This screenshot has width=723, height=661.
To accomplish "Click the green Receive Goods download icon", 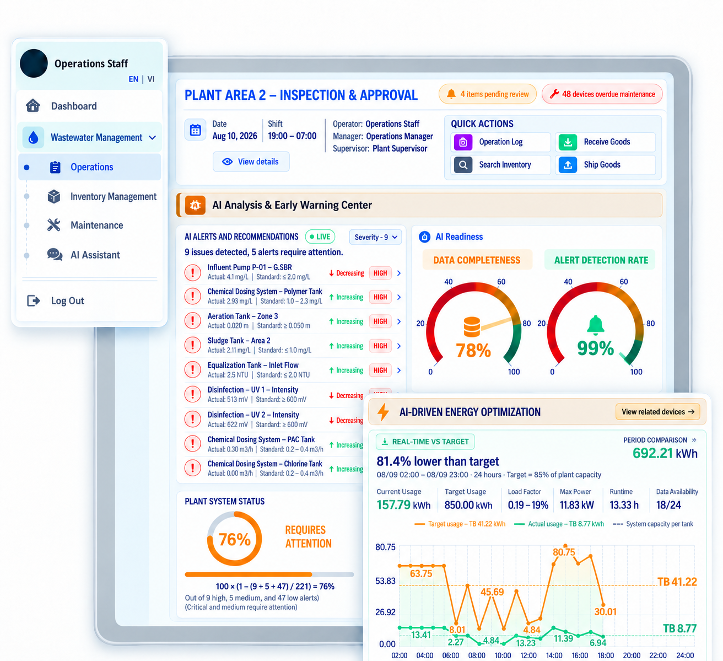I will point(568,142).
